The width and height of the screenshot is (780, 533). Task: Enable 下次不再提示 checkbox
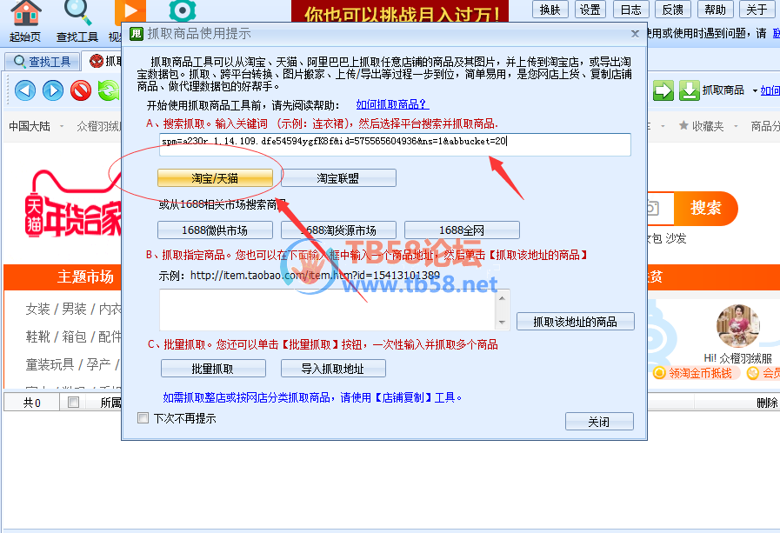[x=143, y=418]
